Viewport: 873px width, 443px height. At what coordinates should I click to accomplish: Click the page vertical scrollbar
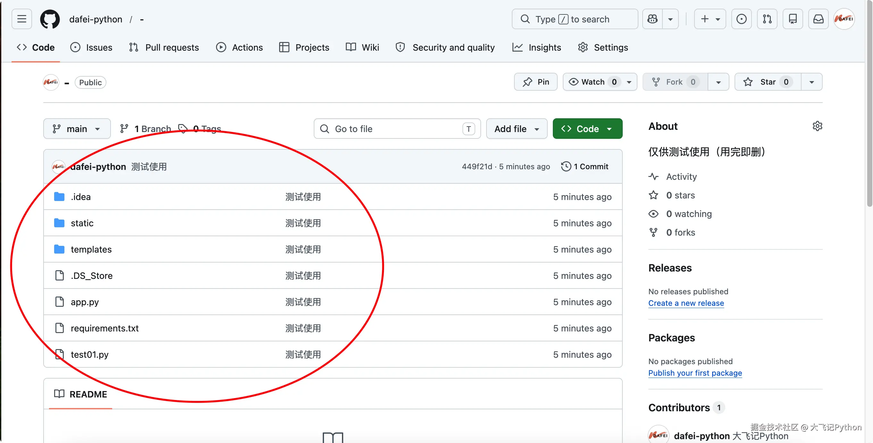tap(869, 104)
